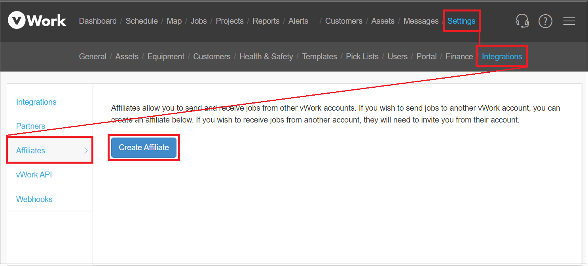Open the headset support icon
This screenshot has height=266, width=588.
click(x=522, y=21)
